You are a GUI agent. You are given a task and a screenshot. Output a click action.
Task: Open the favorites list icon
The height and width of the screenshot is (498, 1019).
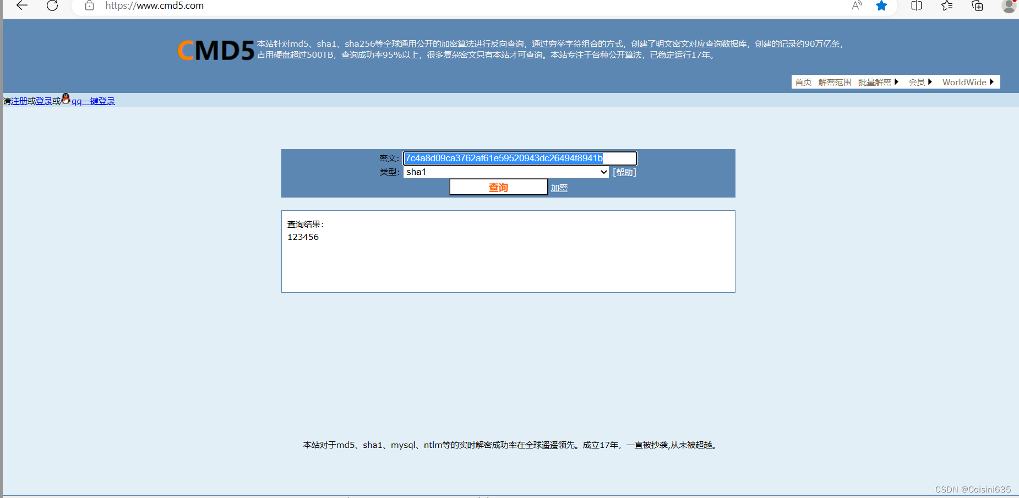(x=947, y=6)
